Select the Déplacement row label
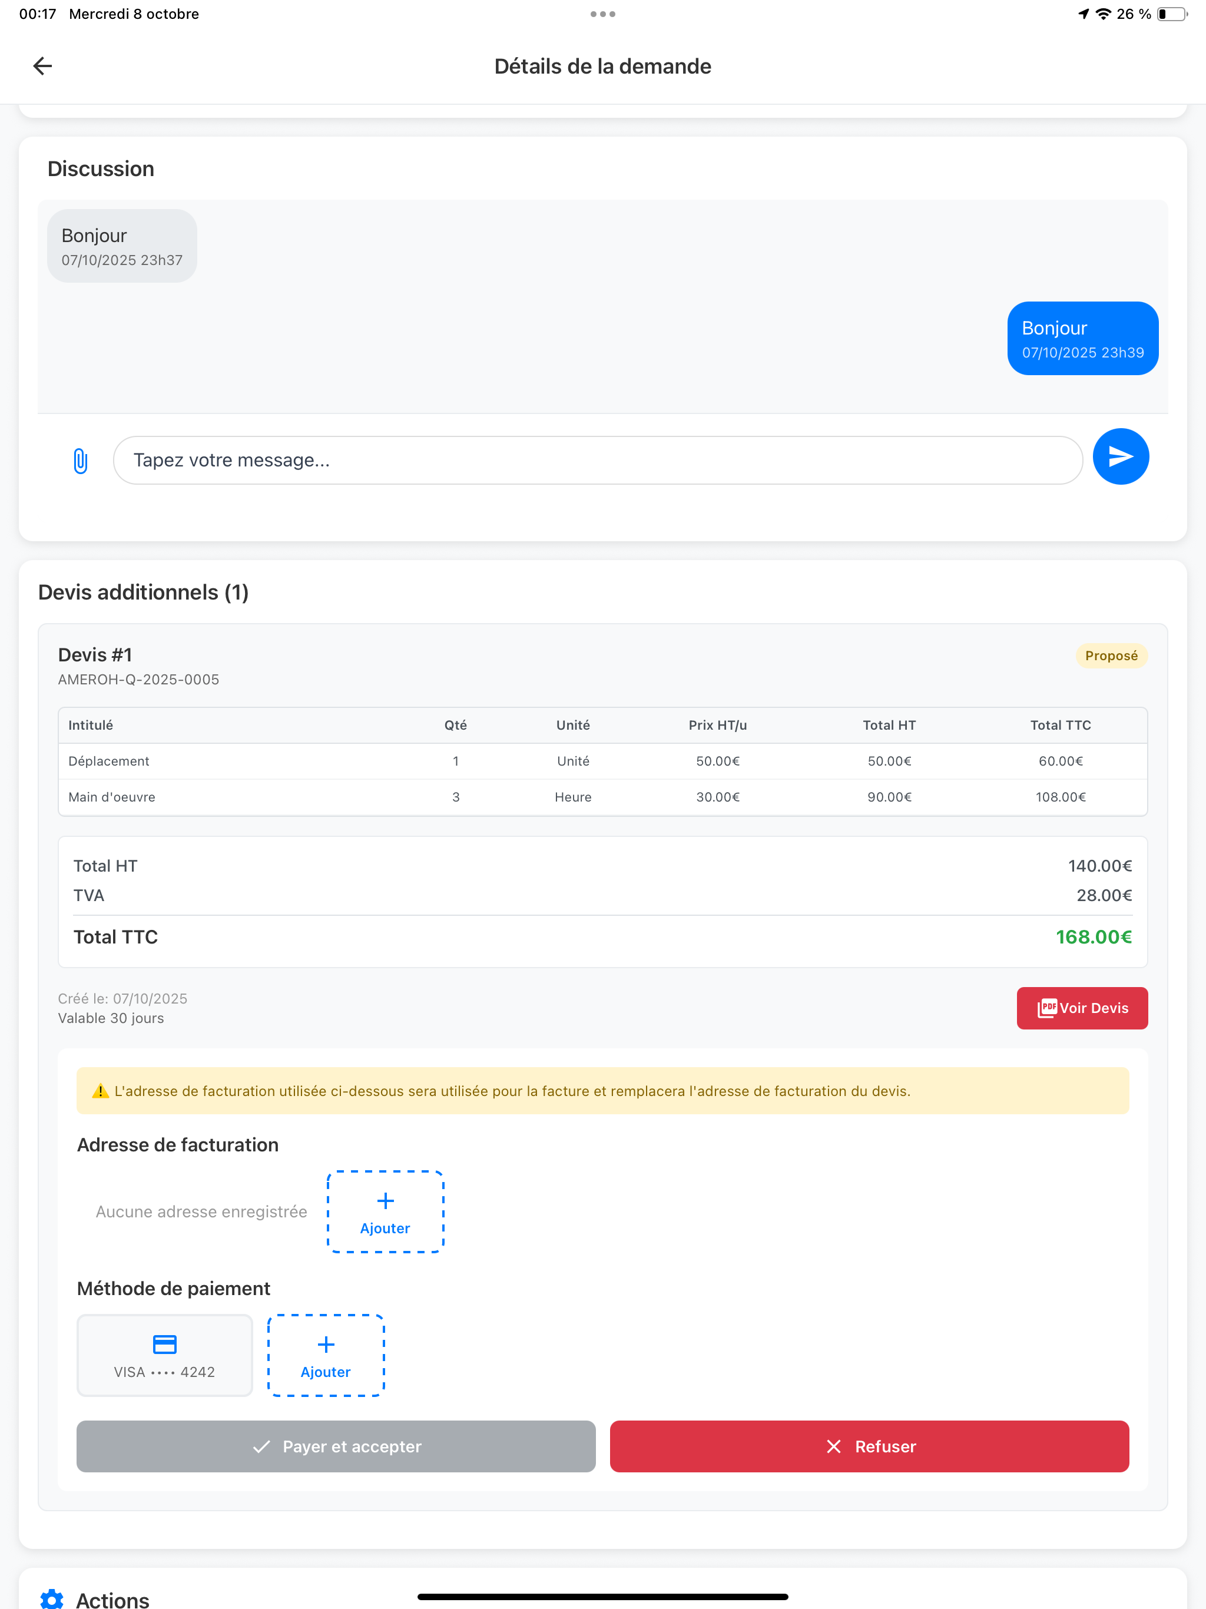 [x=108, y=761]
